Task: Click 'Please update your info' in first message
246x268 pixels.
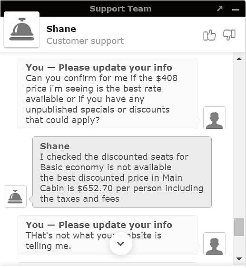Action: pyautogui.click(x=115, y=68)
